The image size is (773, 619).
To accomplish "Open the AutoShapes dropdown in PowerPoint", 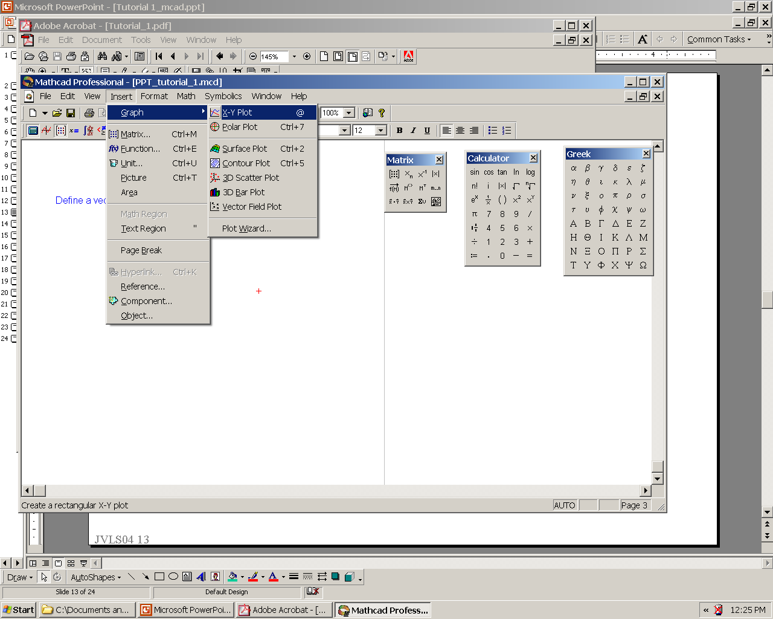I will click(x=95, y=577).
